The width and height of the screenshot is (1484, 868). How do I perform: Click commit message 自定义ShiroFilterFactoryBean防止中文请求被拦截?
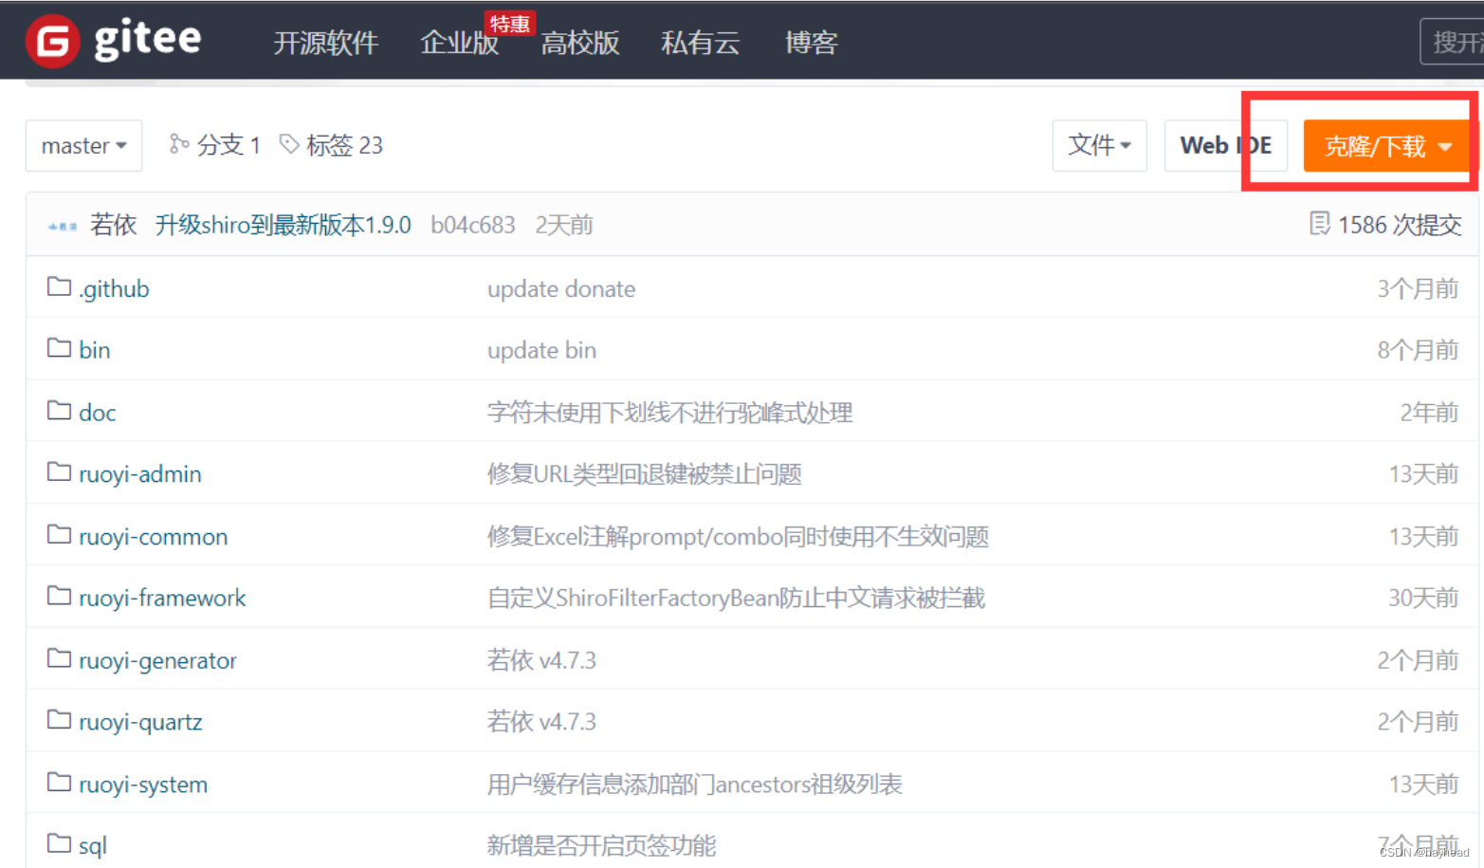[736, 598]
